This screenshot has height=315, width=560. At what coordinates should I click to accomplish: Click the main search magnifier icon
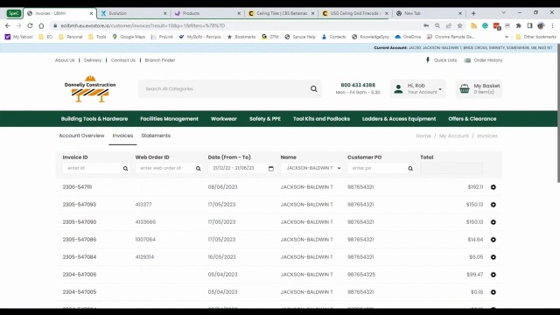313,88
